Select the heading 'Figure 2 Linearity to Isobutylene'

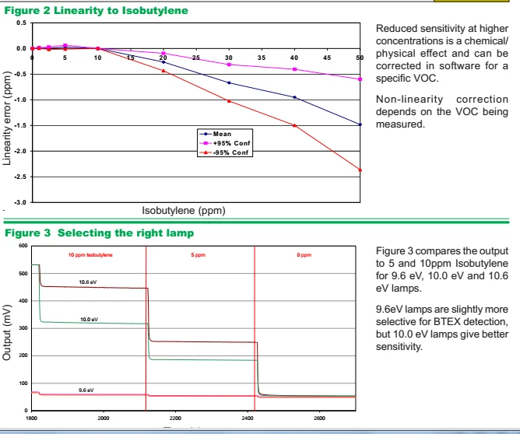click(96, 11)
